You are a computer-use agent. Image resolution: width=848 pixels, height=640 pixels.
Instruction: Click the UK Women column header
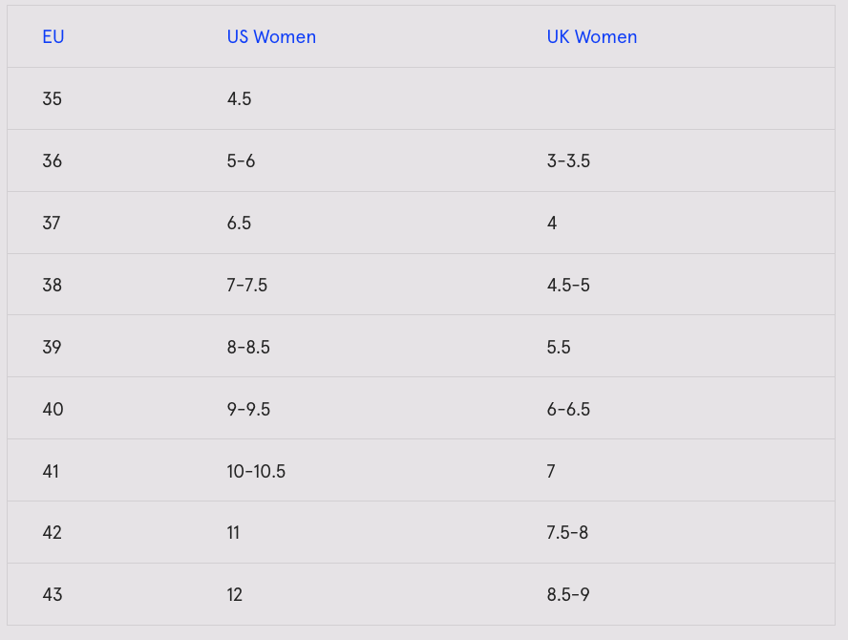592,37
